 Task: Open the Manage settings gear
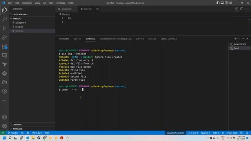(x=4, y=126)
